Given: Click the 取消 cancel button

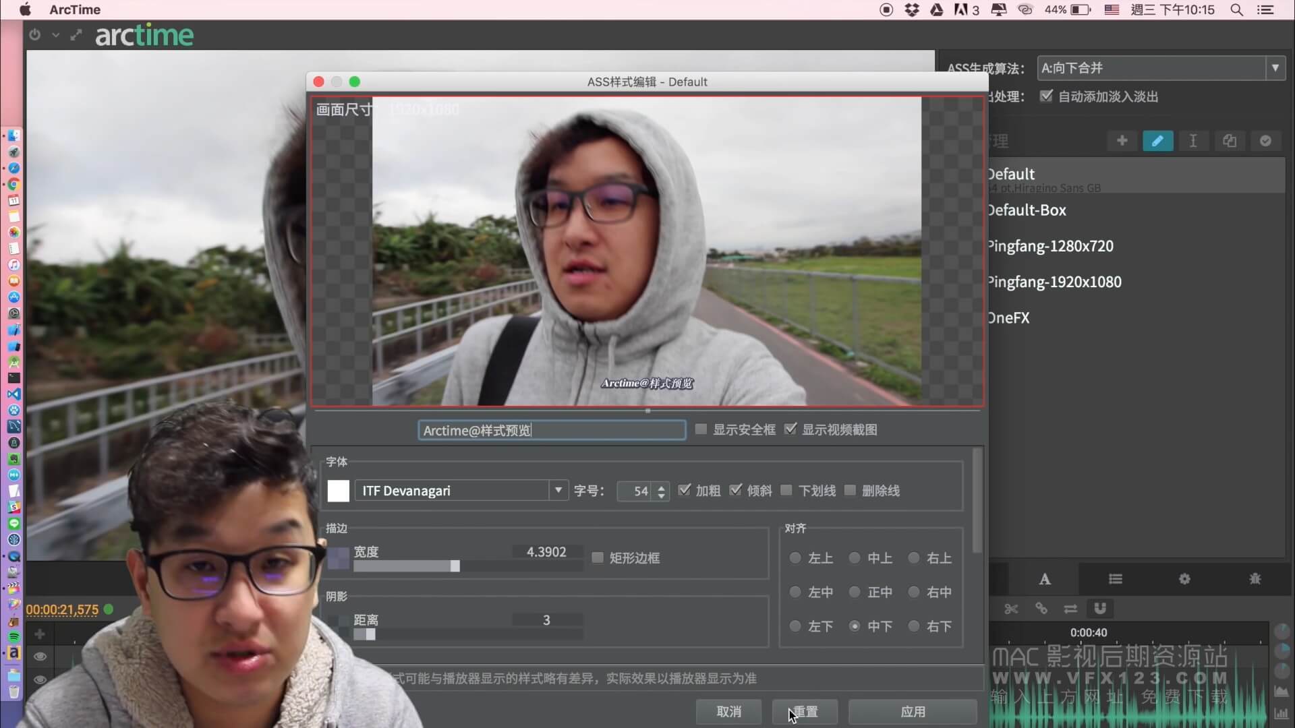Looking at the screenshot, I should pos(729,711).
